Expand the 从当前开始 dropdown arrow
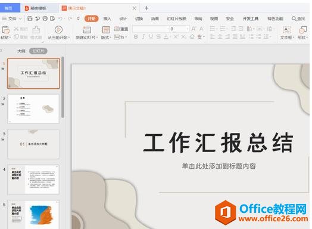 69,38
